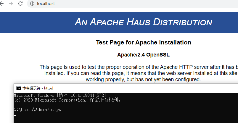Click the 'An Apache Haus Distribution' banner heading
This screenshot has height=123, width=238.
coord(144,22)
